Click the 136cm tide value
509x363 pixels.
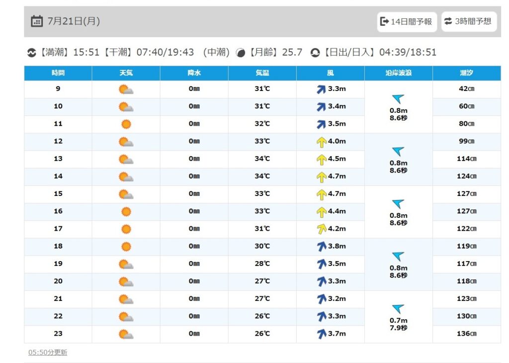467,334
